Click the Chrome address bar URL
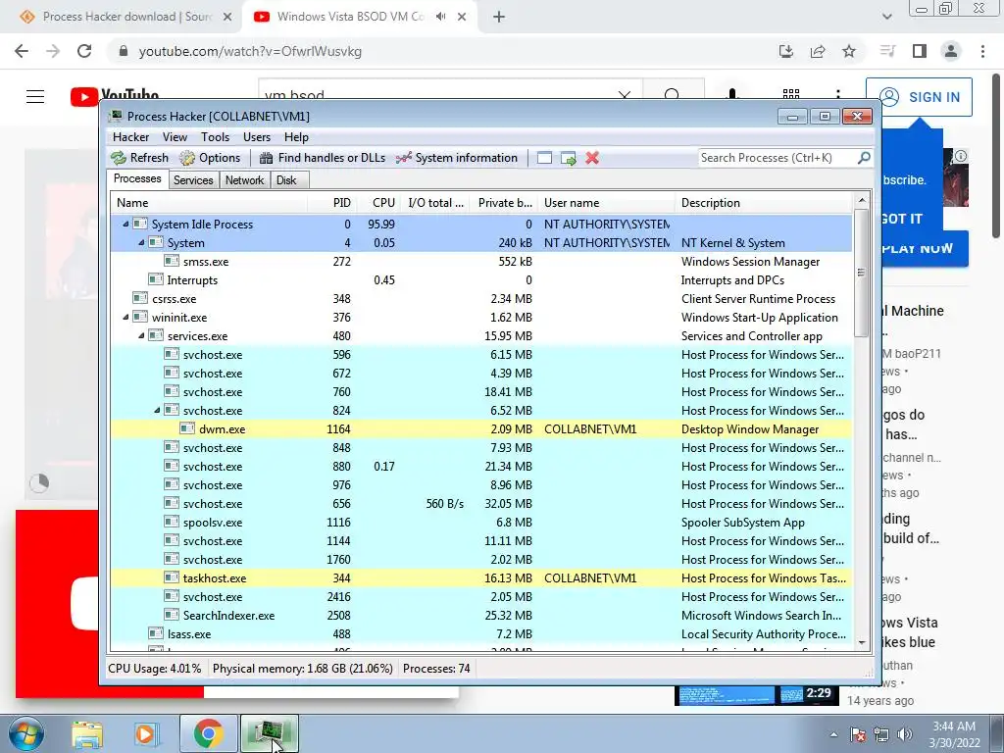 [x=250, y=51]
